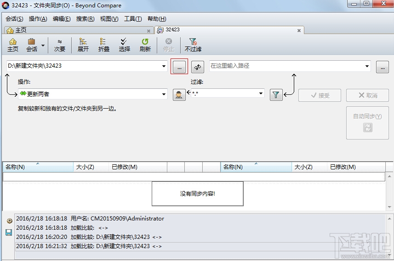
Task: Sort by left 名称(N) column
Action: coord(38,167)
